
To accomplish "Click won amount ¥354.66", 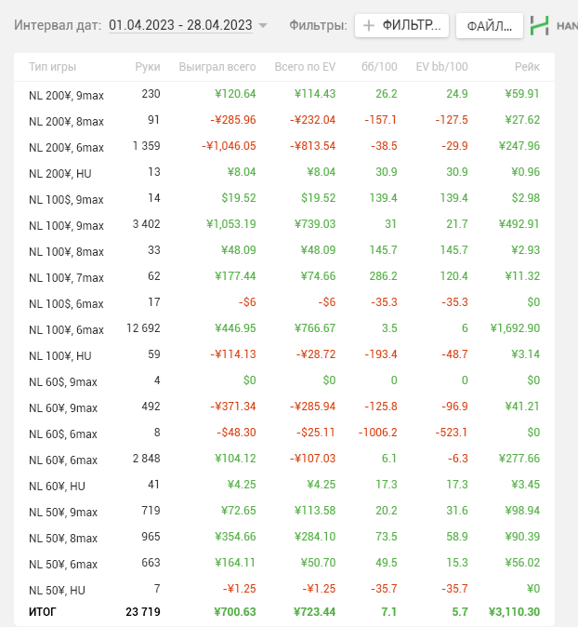I will click(235, 537).
